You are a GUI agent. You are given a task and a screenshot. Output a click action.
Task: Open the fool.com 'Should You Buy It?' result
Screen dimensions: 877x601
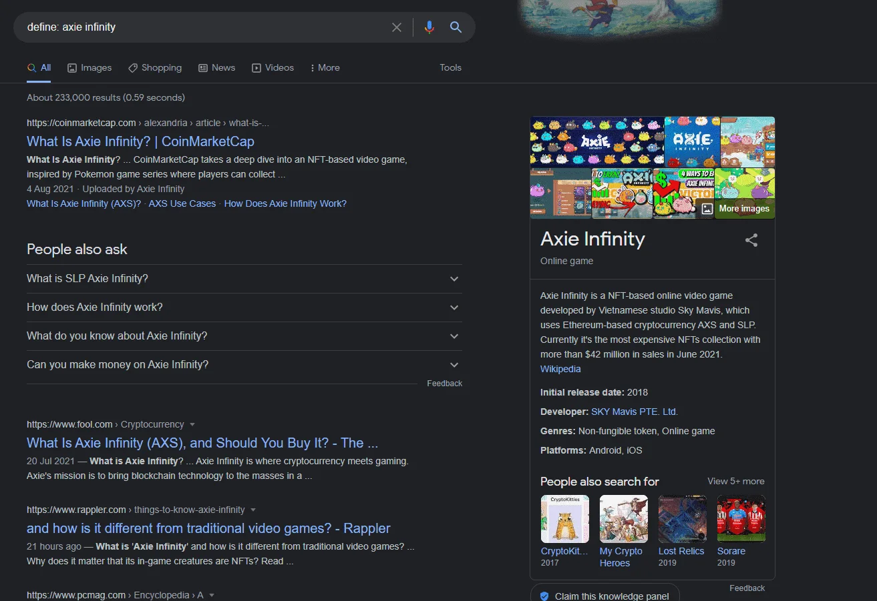[202, 443]
